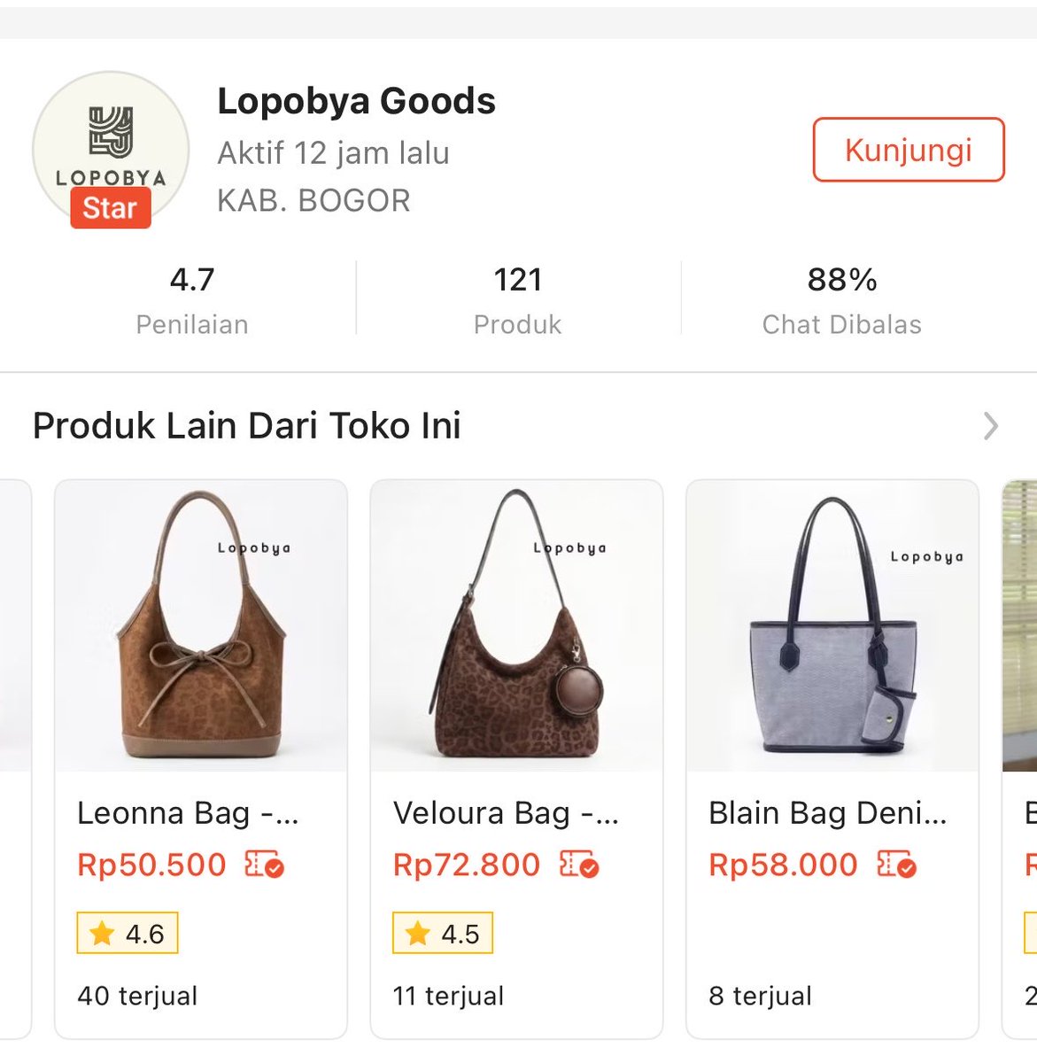1037x1063 pixels.
Task: Tap voucher icon beside Rp72.800 price
Action: (579, 865)
